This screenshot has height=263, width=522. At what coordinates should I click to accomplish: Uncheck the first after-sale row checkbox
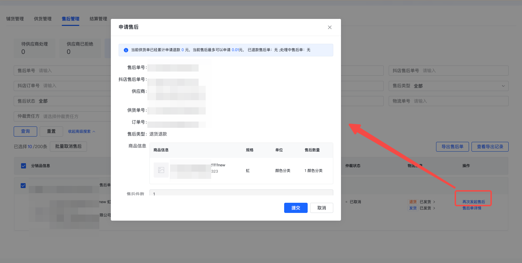pos(23,186)
